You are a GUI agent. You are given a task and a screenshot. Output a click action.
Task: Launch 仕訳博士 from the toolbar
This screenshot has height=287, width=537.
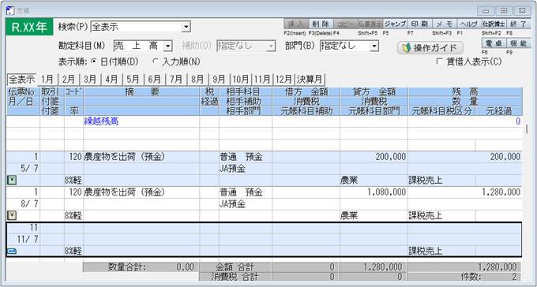(x=494, y=24)
